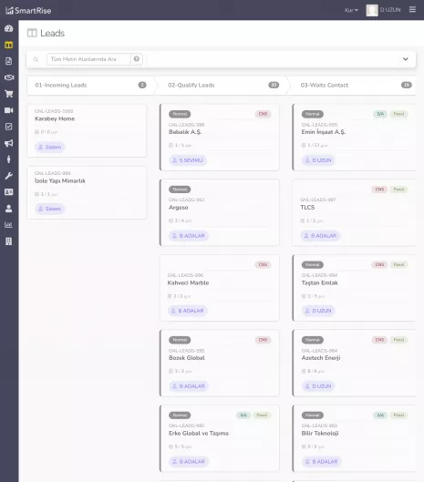Click D UZUN username in top bar
This screenshot has height=482, width=424.
390,10
